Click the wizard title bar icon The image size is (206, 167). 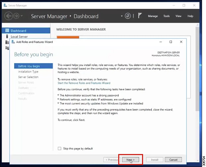13,42
